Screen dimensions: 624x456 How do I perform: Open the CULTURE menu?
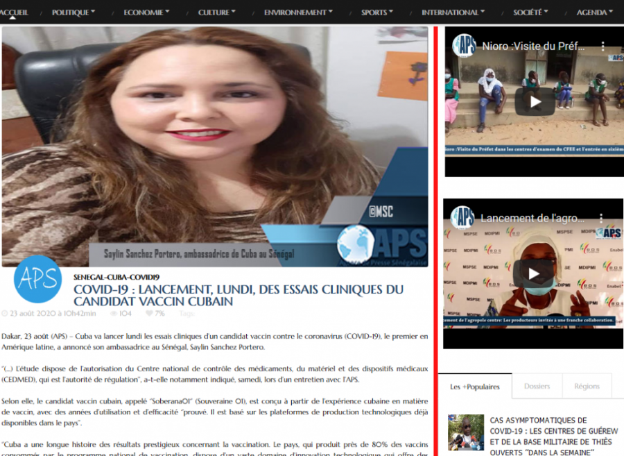click(x=217, y=12)
